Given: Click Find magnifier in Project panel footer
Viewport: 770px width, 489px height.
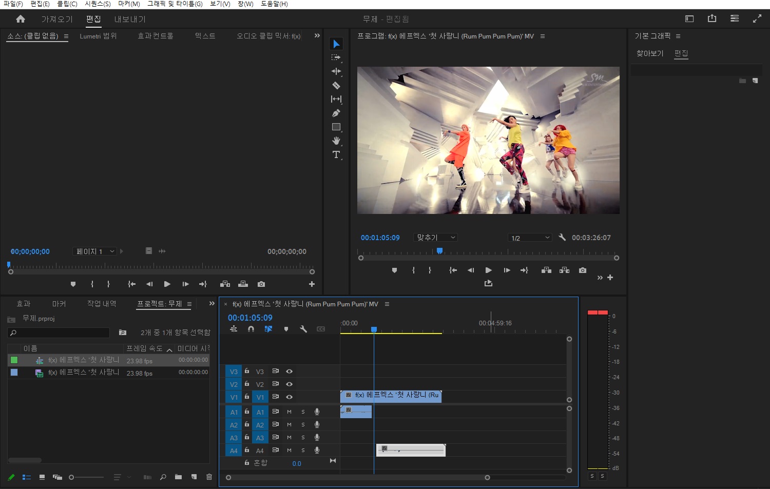Looking at the screenshot, I should [x=163, y=477].
